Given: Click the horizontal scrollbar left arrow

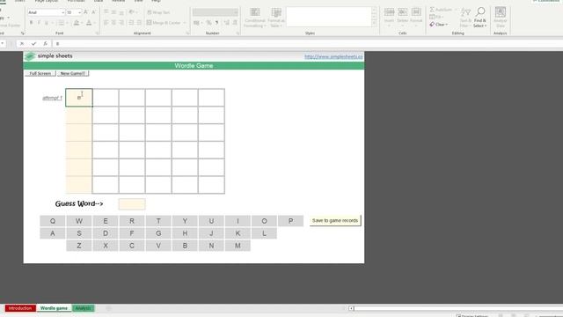Looking at the screenshot, I should (x=351, y=308).
